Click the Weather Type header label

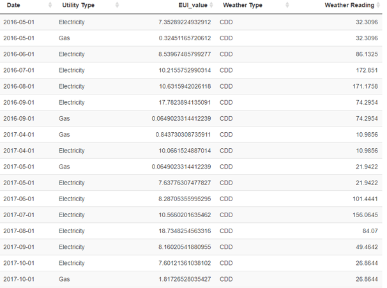tap(243, 5)
